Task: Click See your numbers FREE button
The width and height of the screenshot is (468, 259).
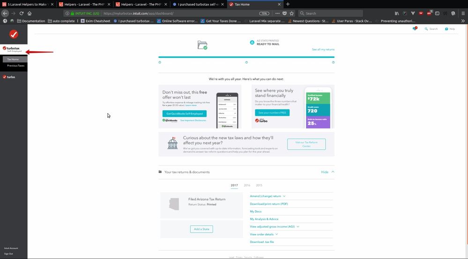Action: (x=272, y=113)
